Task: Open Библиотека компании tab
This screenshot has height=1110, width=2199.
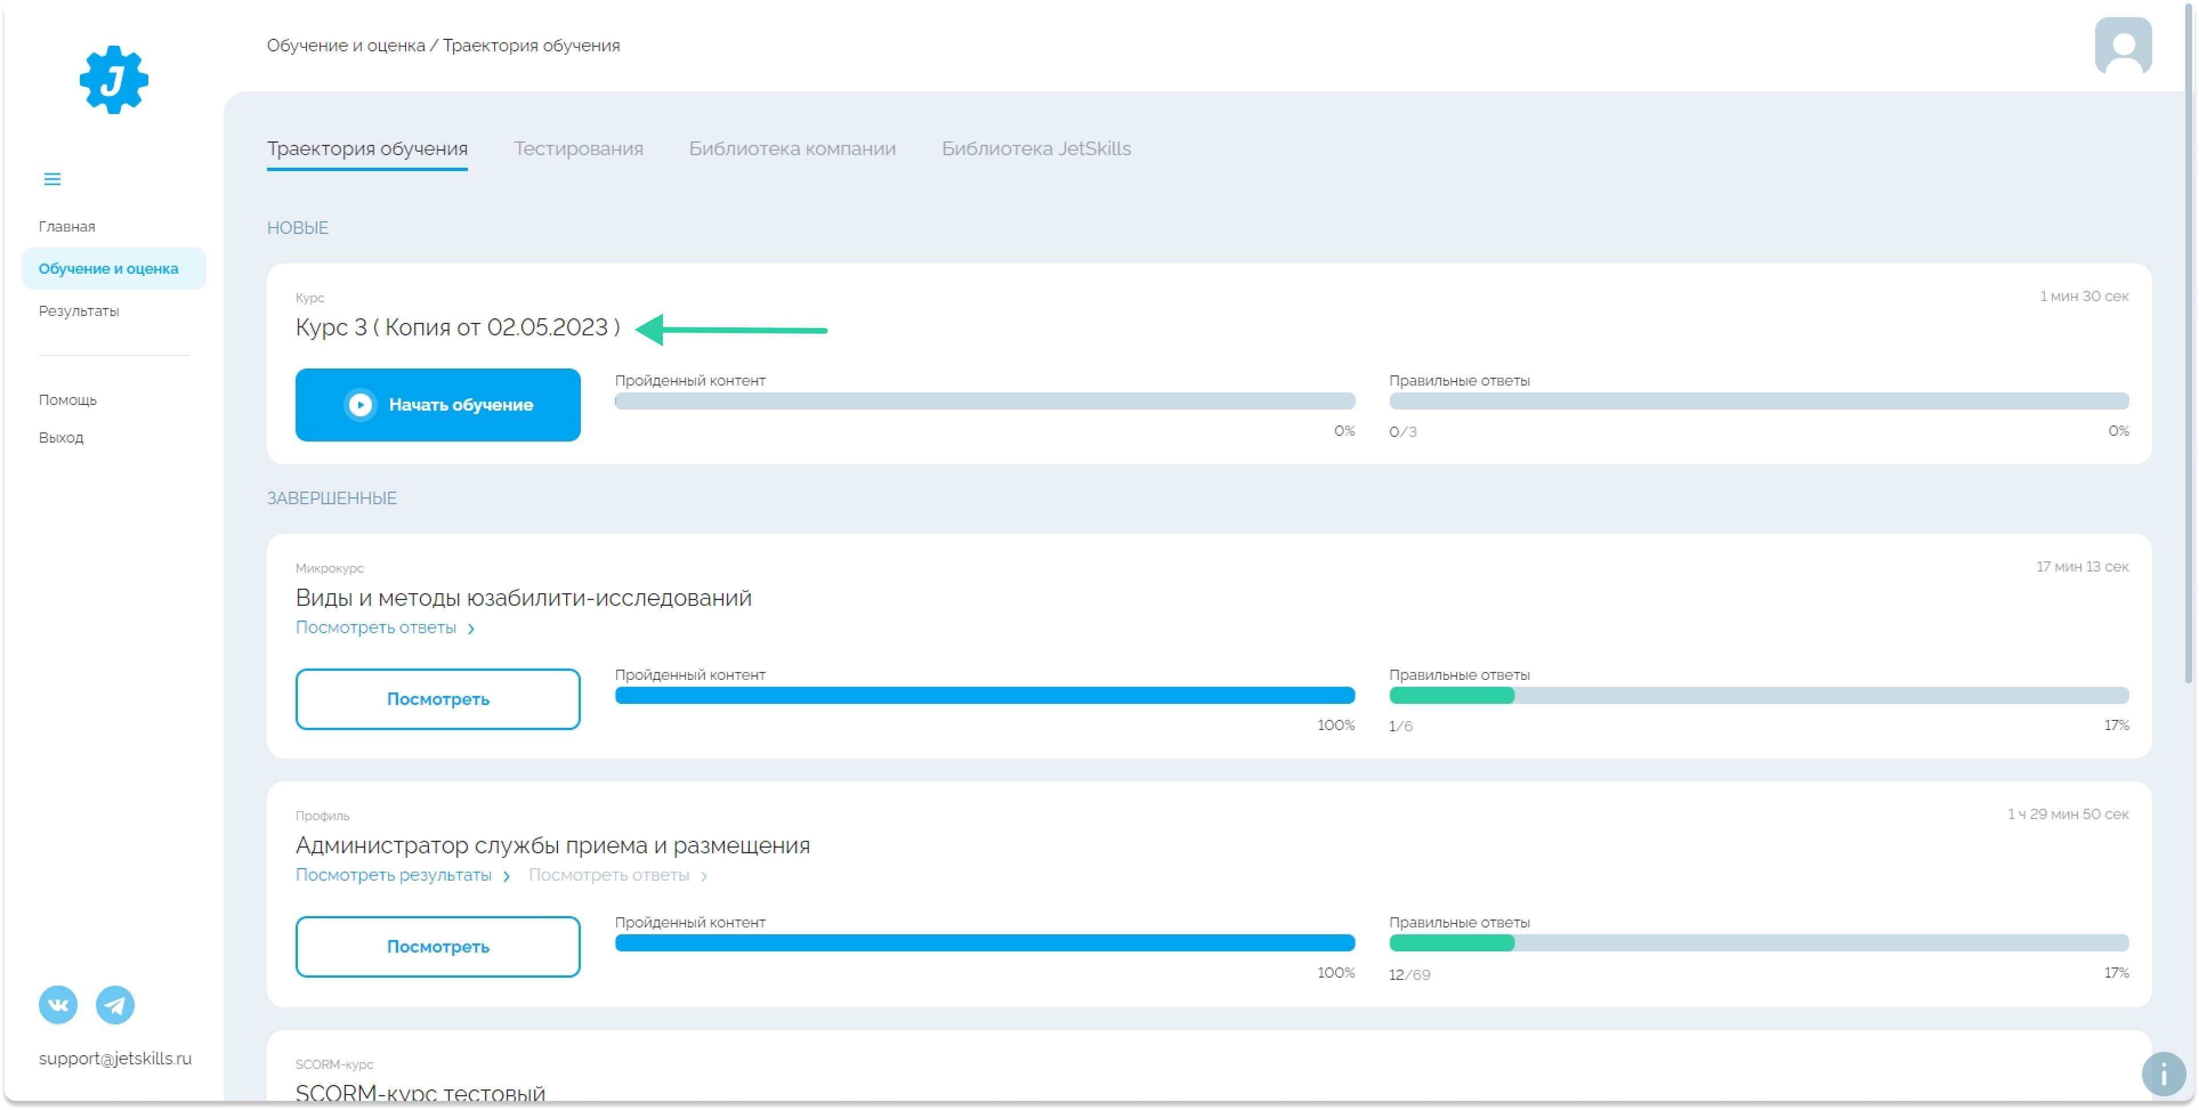Action: click(792, 148)
